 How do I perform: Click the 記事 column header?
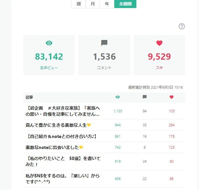click(29, 97)
